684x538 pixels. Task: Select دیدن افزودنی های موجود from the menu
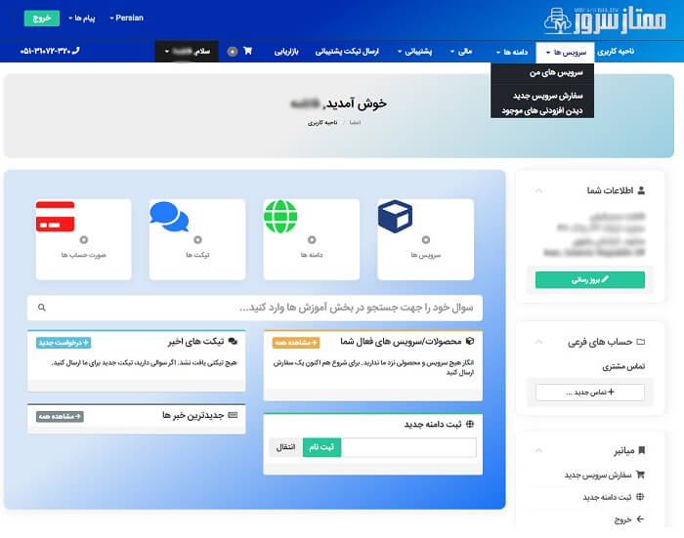(x=542, y=110)
